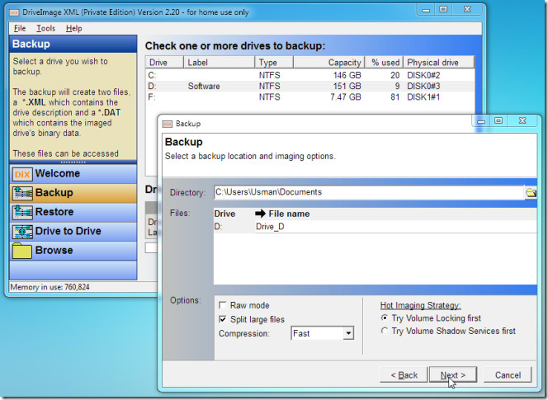Click the Directory path field

tap(369, 192)
